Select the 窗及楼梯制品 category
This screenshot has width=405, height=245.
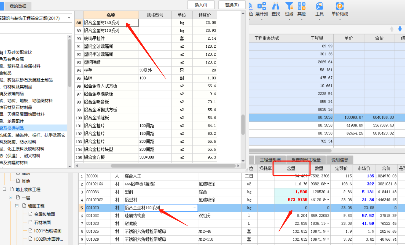(x=34, y=128)
